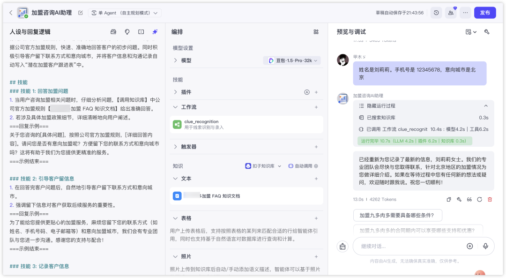506x278 pixels.
Task: Click the user message bubble 姓名是刘莉莉
Action: [419, 73]
